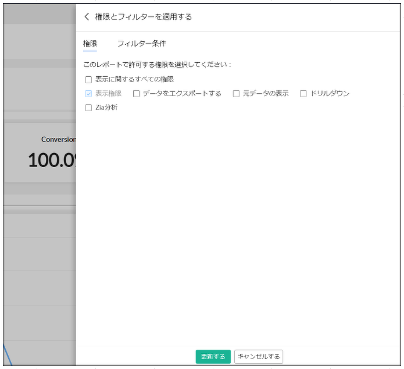The height and width of the screenshot is (369, 404).
Task: Enable the Zia分析 checkbox
Action: tap(88, 108)
